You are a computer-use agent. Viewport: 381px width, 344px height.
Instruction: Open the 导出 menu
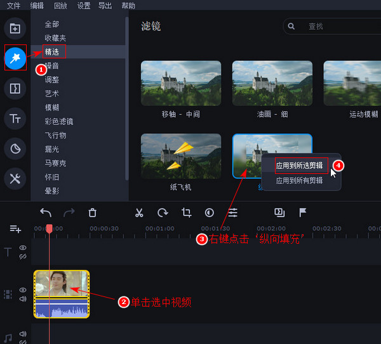105,6
